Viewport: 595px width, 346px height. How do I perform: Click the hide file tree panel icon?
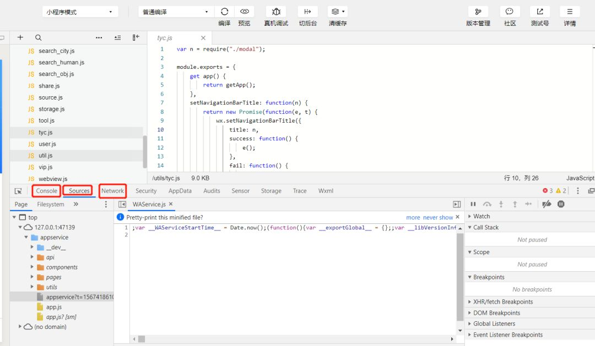[x=136, y=37]
